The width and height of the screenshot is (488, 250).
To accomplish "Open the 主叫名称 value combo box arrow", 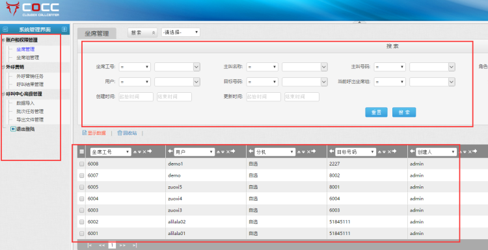I will 324,67.
